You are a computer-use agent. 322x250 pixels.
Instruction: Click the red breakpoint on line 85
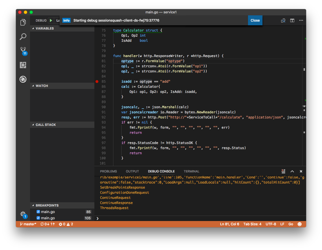coord(97,82)
